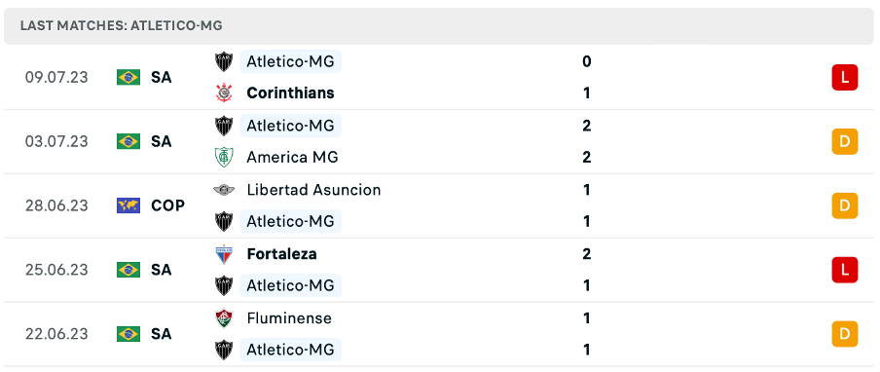
Task: Open the Corinthians team link
Action: pyautogui.click(x=290, y=93)
